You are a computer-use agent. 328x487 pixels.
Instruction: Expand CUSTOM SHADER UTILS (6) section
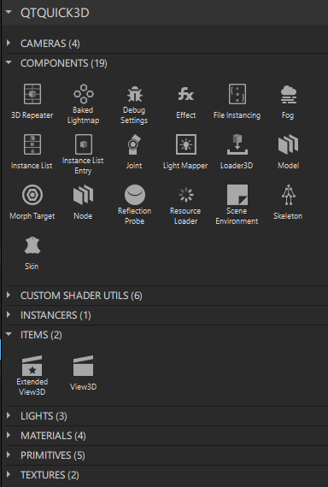coord(9,295)
